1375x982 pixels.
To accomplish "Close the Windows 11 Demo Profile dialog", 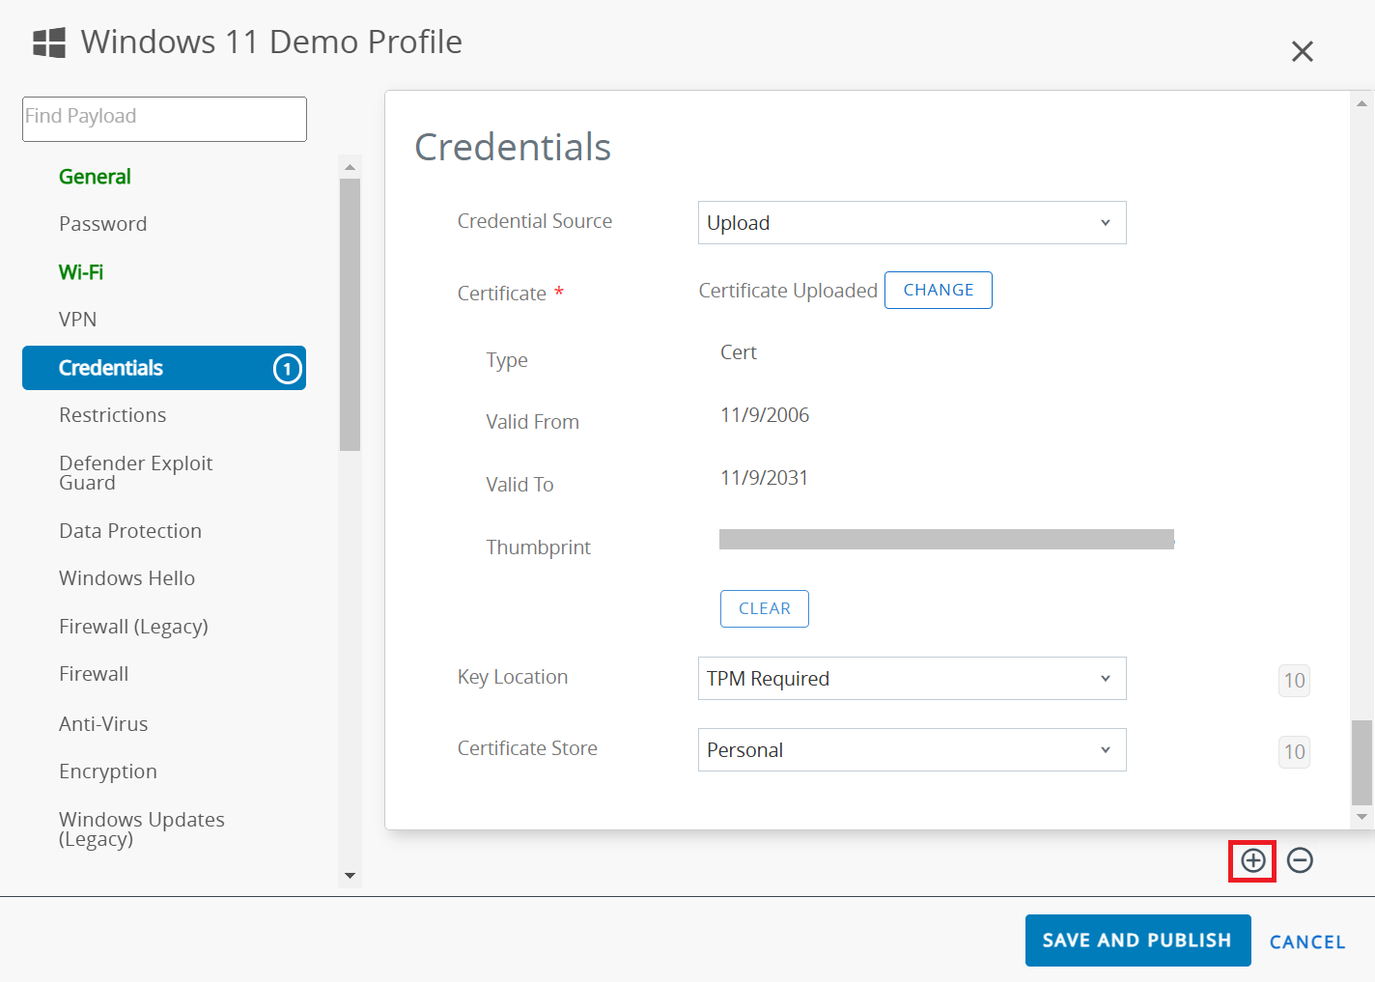I will 1303,51.
